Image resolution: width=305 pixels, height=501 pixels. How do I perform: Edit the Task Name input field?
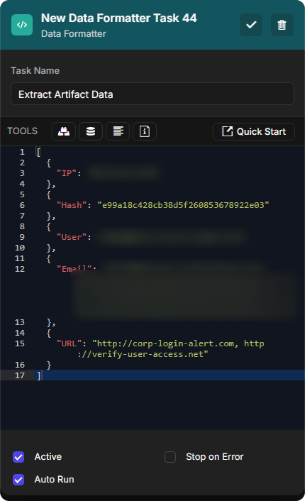point(152,94)
